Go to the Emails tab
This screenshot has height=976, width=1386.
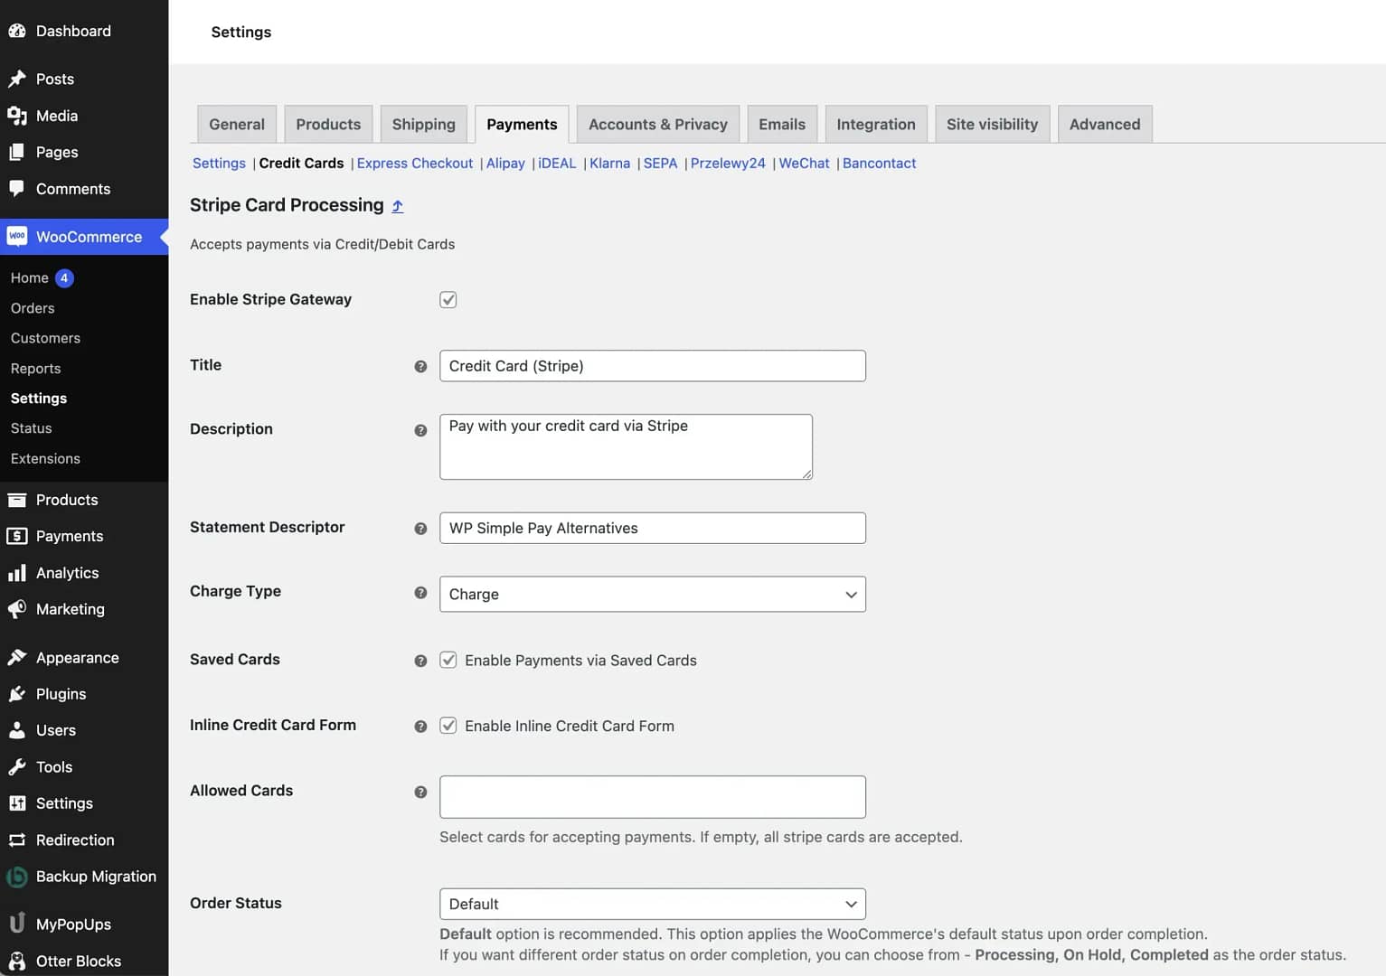782,124
